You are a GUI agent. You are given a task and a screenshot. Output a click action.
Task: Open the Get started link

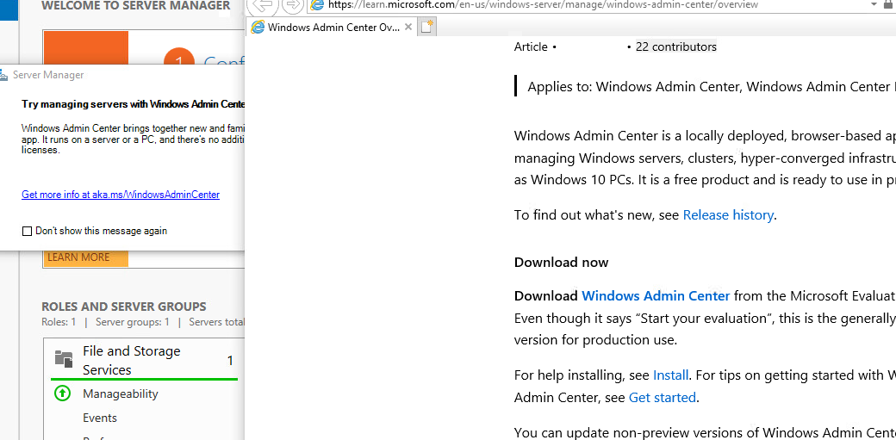[x=662, y=398]
